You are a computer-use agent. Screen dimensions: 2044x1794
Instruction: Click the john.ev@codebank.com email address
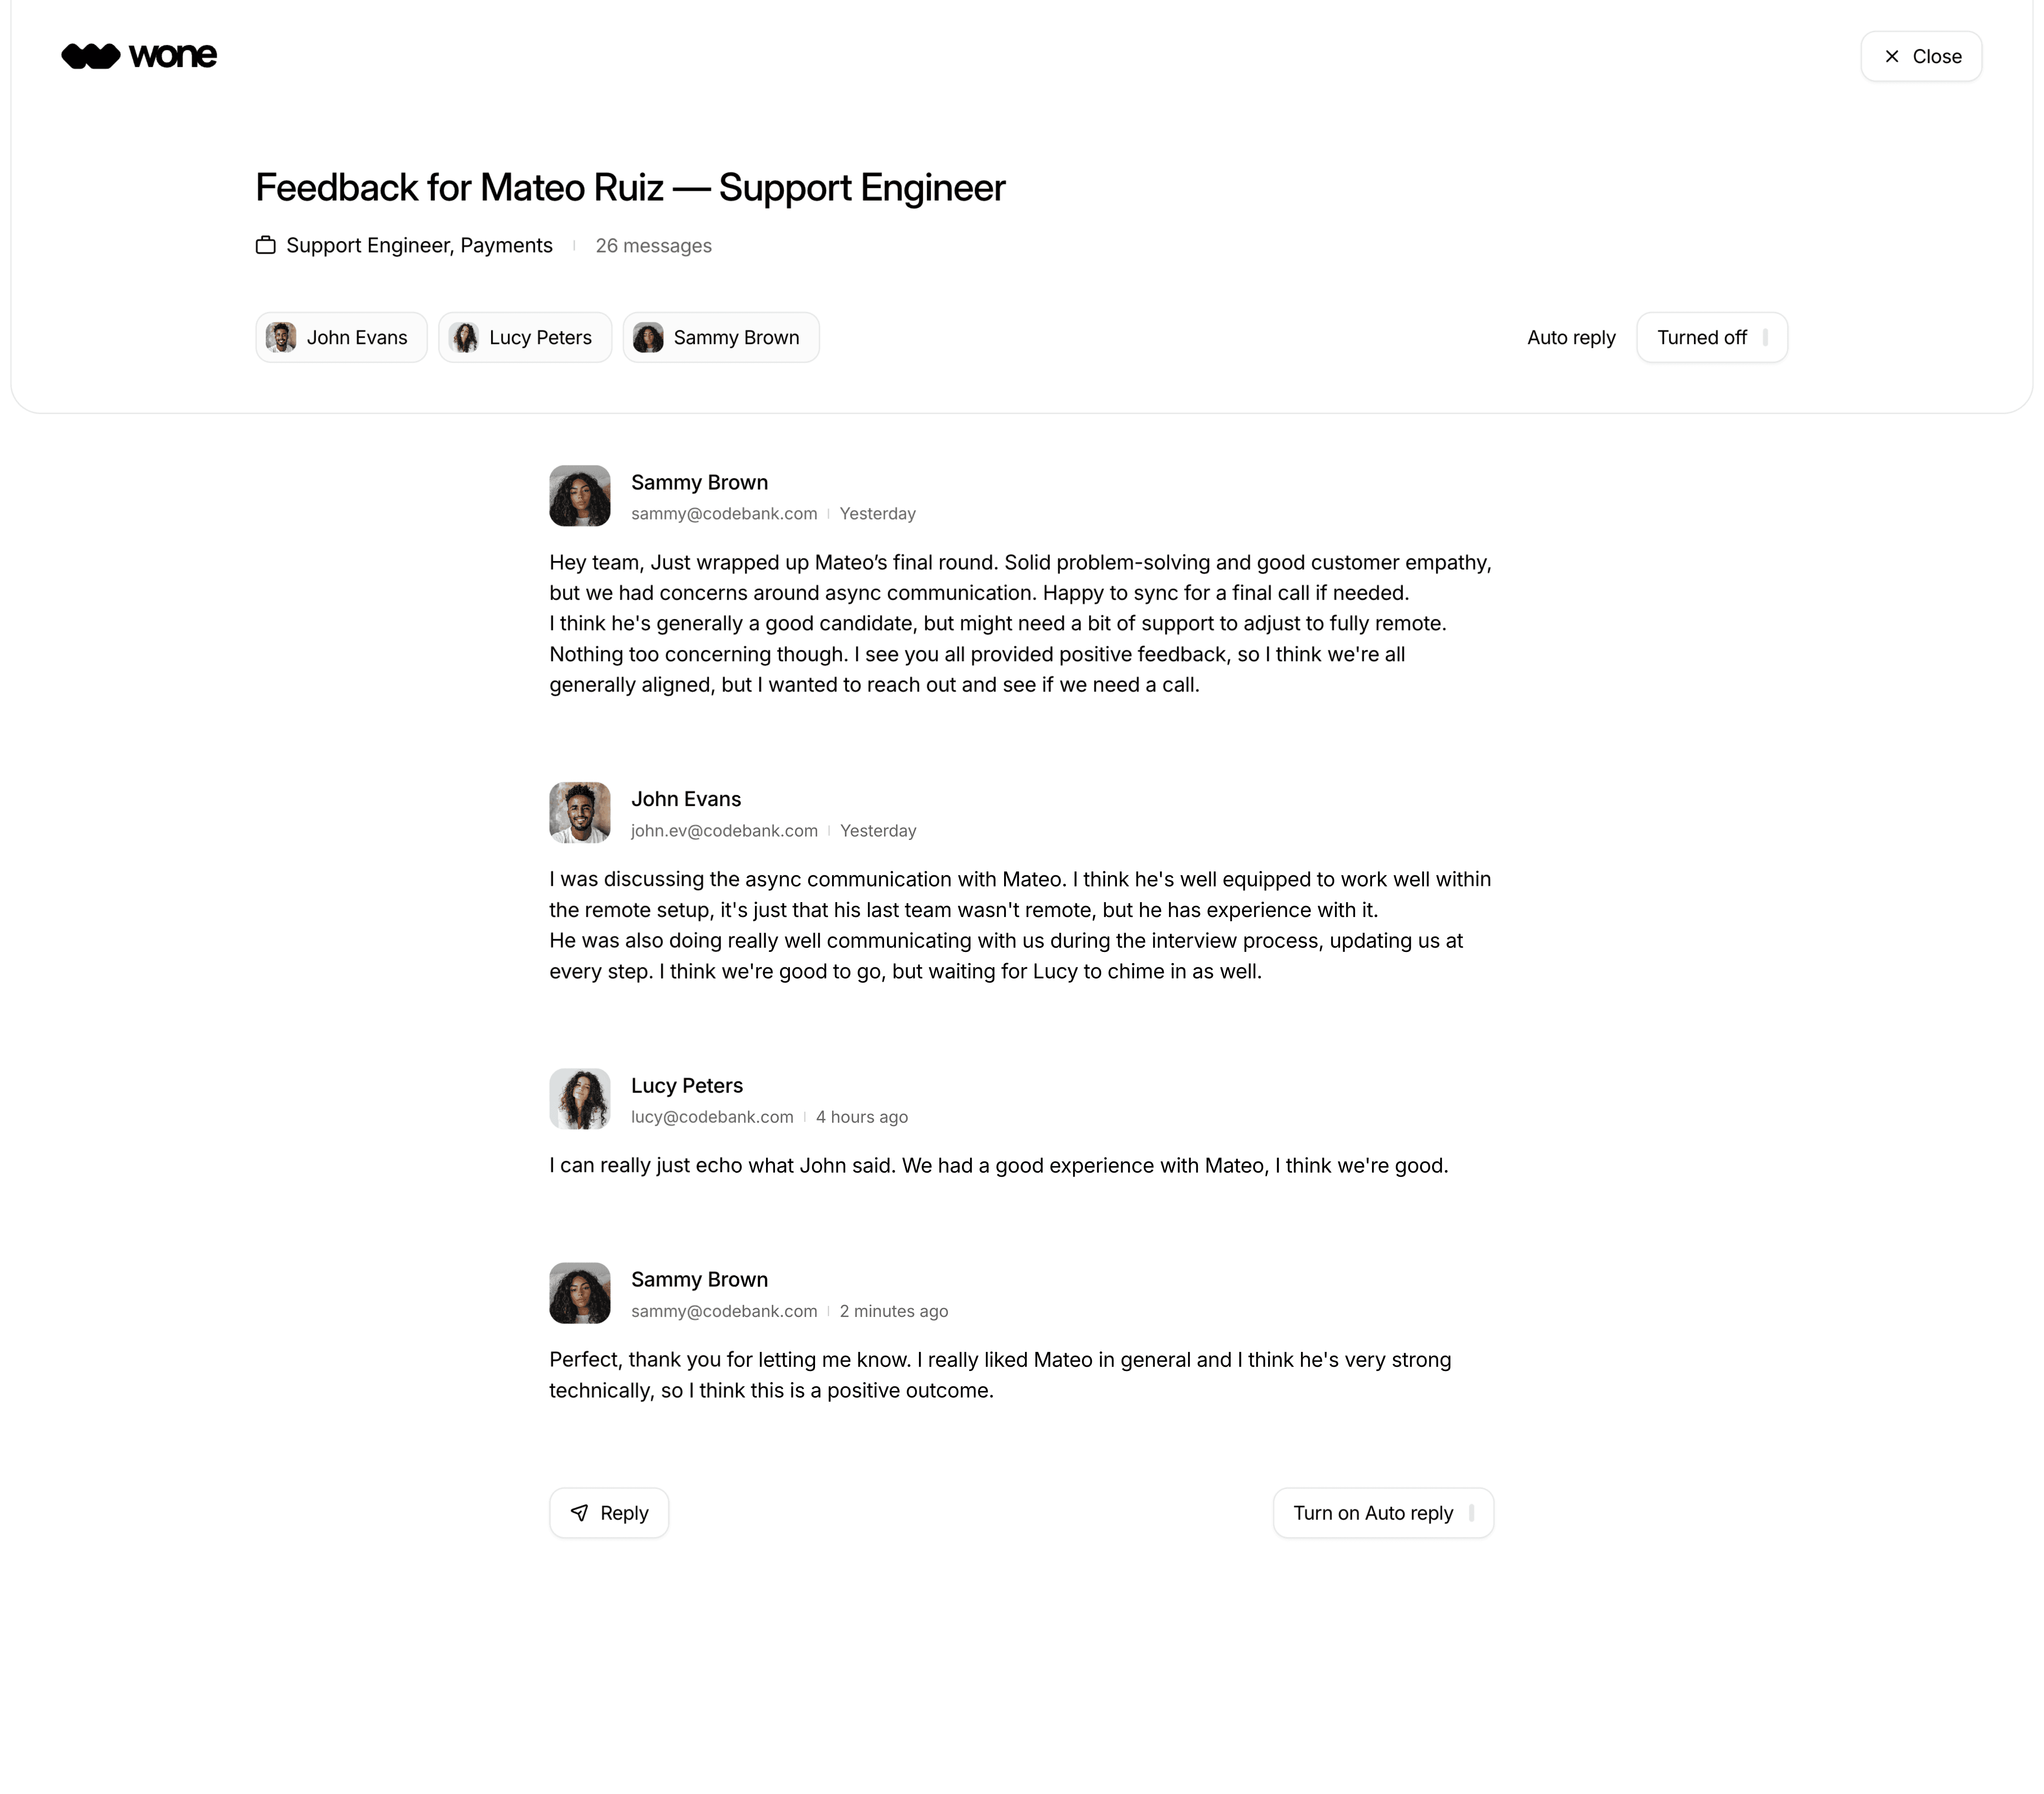click(x=724, y=830)
